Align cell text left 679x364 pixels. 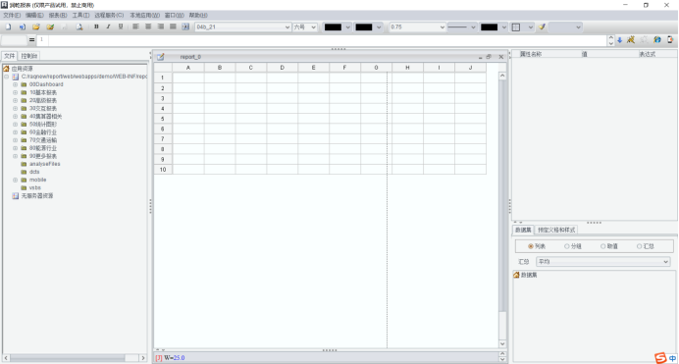(135, 26)
